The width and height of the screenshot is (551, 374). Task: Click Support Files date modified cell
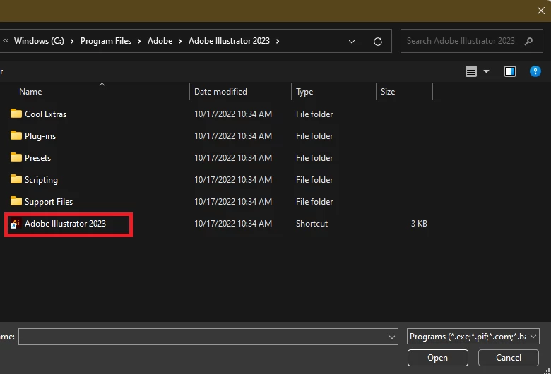pos(233,202)
